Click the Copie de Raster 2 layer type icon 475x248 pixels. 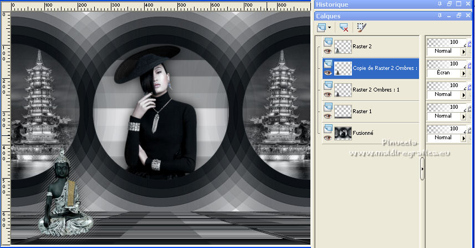(328, 64)
